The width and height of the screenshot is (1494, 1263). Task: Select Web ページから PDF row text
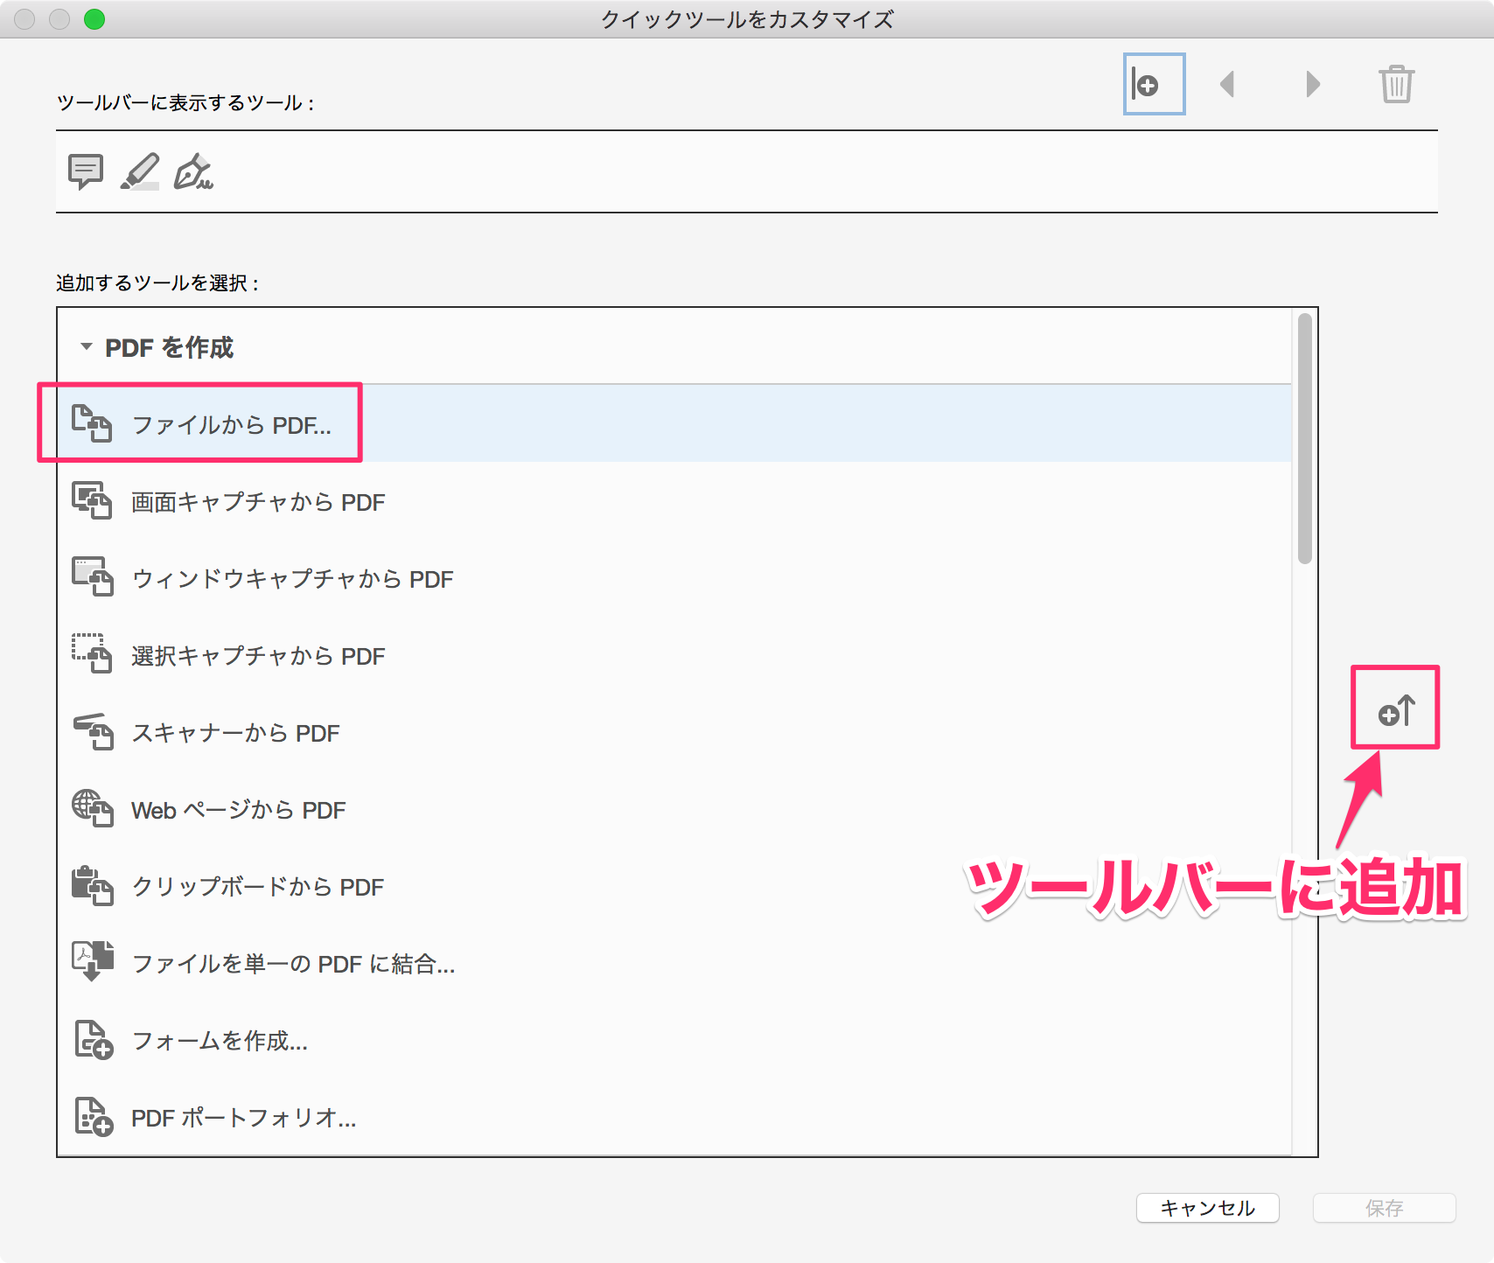click(238, 810)
